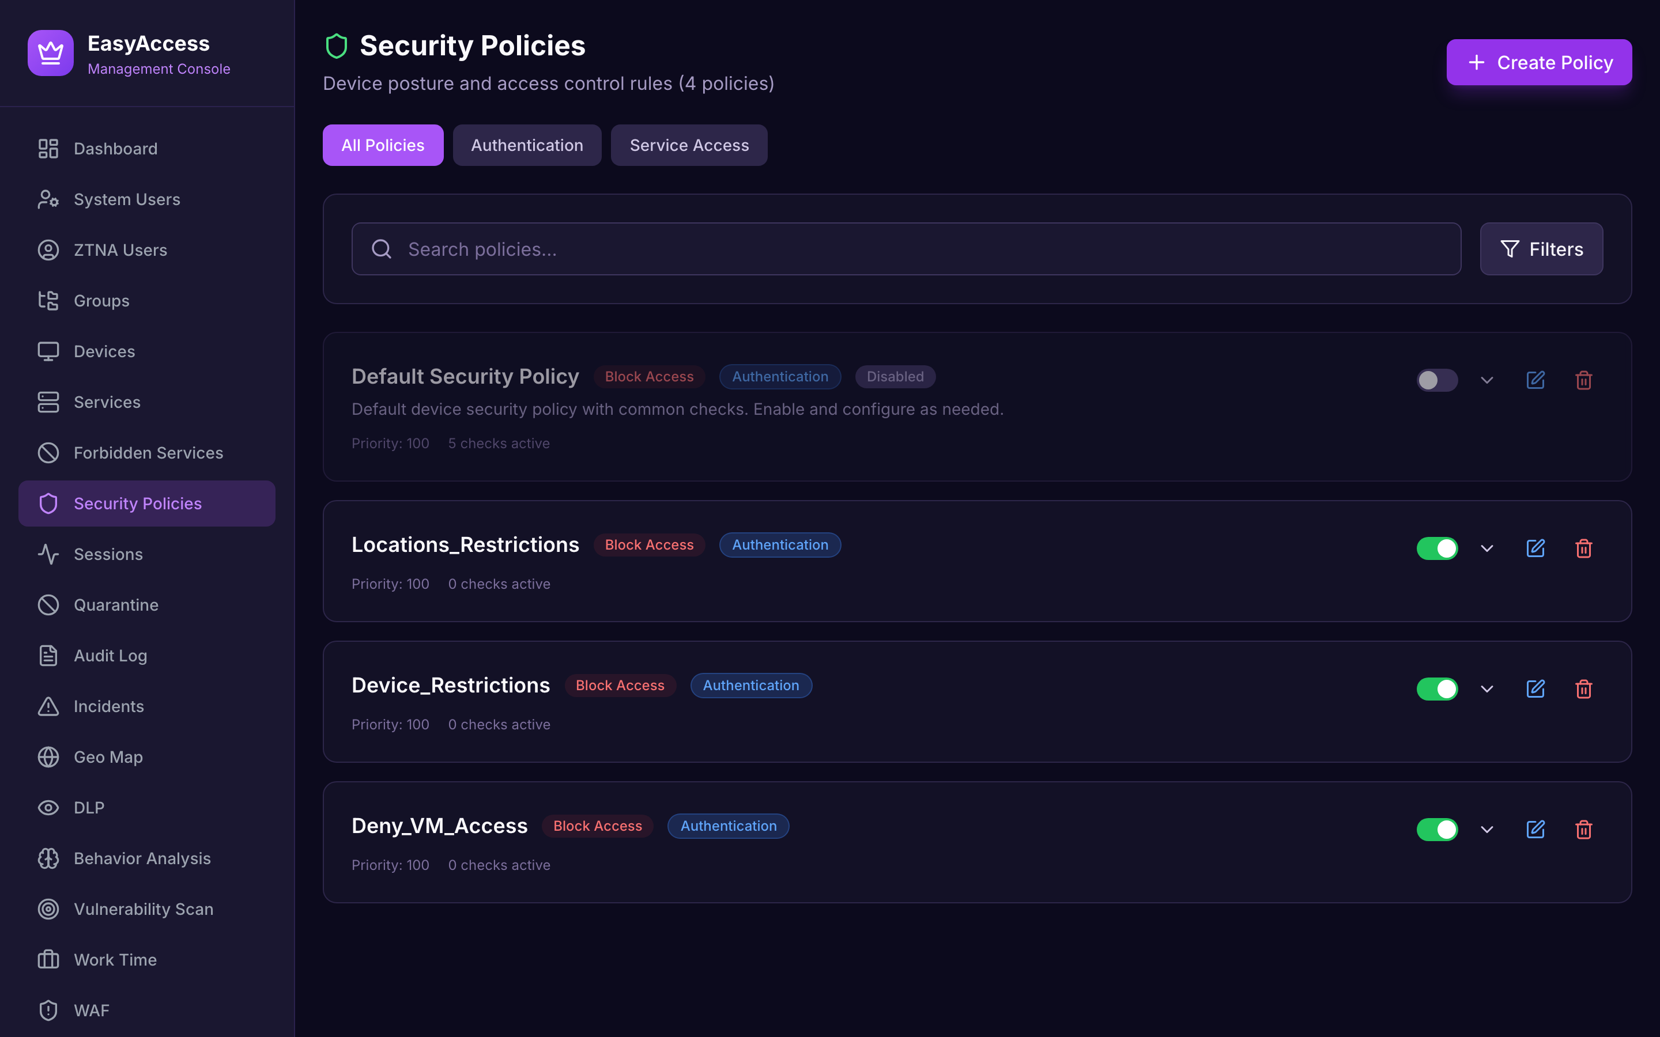This screenshot has height=1037, width=1660.
Task: Open the Forbidden Services page
Action: 148,453
